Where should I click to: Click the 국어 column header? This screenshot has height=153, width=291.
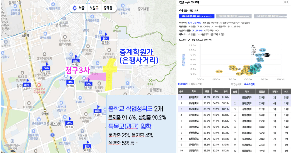(216, 91)
